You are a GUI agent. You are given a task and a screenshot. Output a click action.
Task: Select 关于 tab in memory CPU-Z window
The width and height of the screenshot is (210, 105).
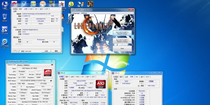coord(147,77)
